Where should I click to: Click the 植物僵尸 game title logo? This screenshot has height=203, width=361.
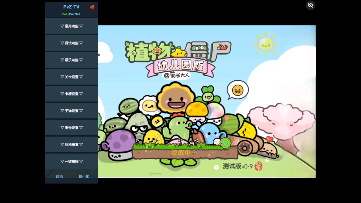tap(178, 52)
